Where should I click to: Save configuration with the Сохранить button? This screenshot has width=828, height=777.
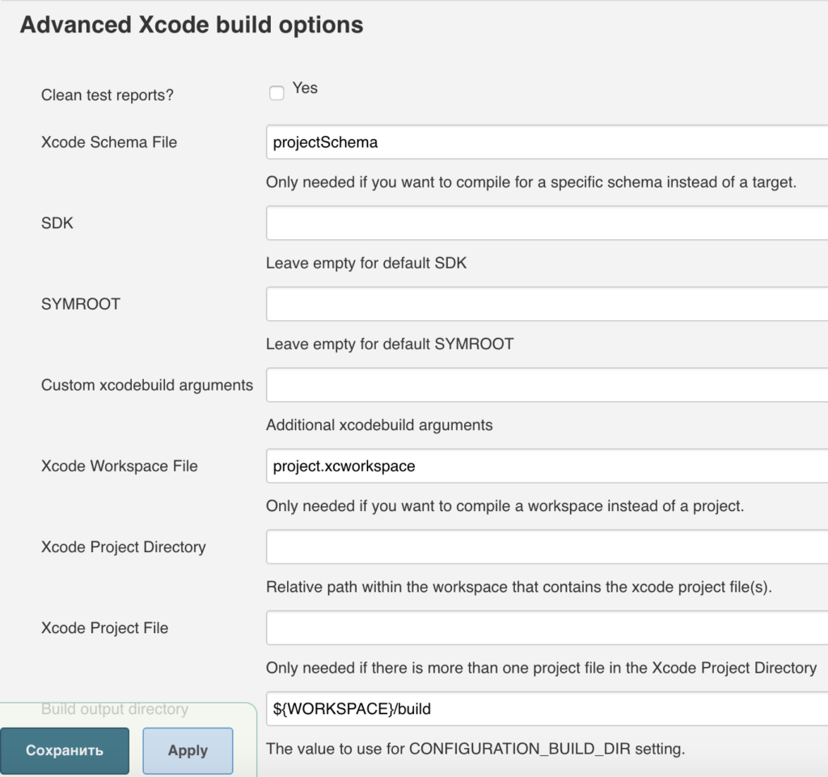coord(65,750)
